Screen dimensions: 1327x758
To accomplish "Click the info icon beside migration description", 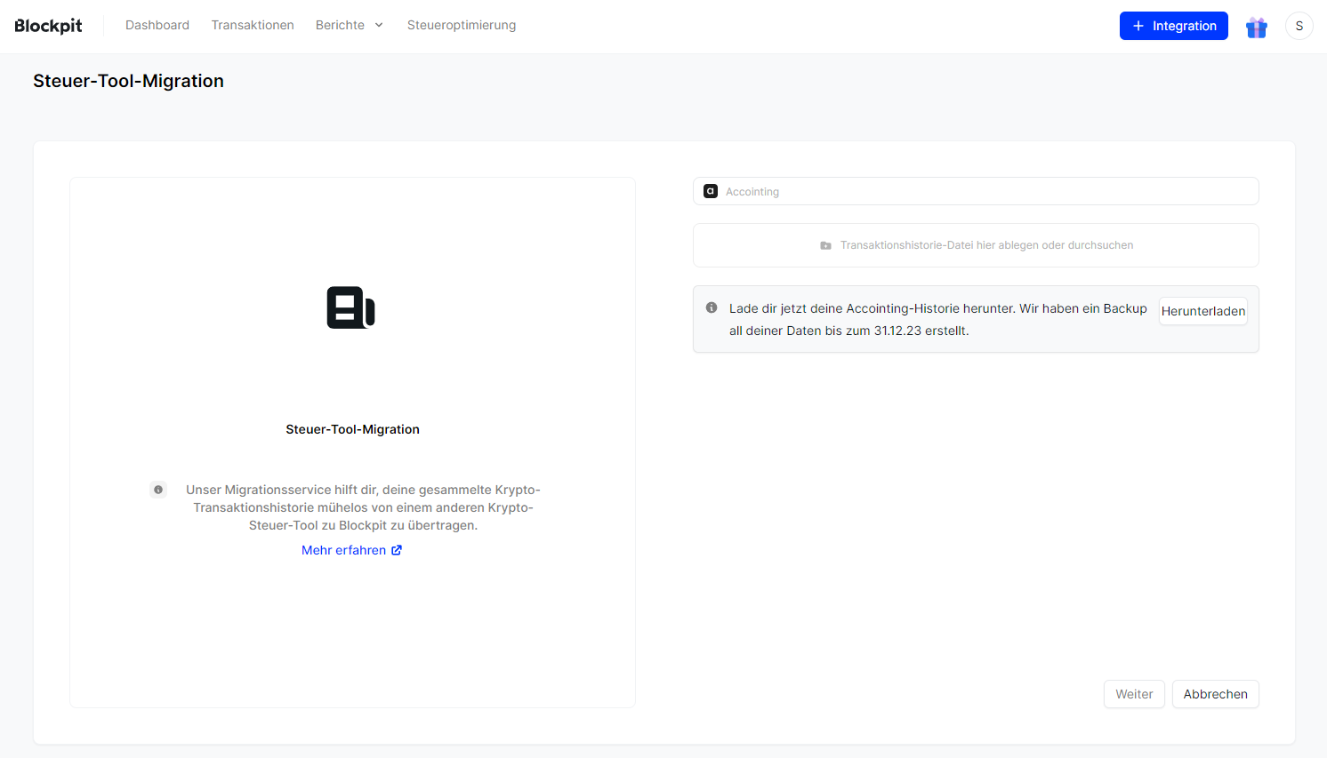I will [158, 490].
